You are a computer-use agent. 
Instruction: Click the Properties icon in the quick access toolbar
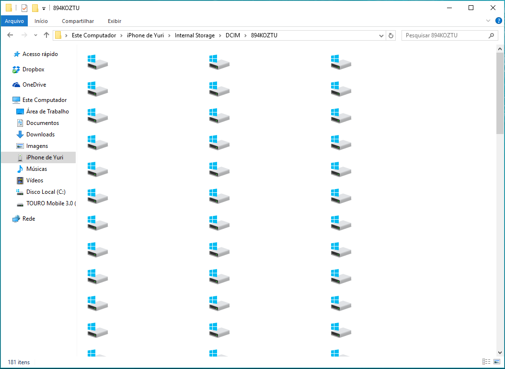coord(24,8)
